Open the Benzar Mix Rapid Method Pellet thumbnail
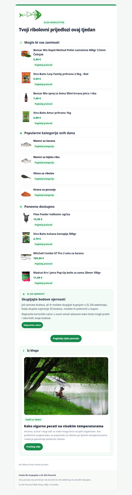The width and height of the screenshot is (132, 495). [x=26, y=54]
